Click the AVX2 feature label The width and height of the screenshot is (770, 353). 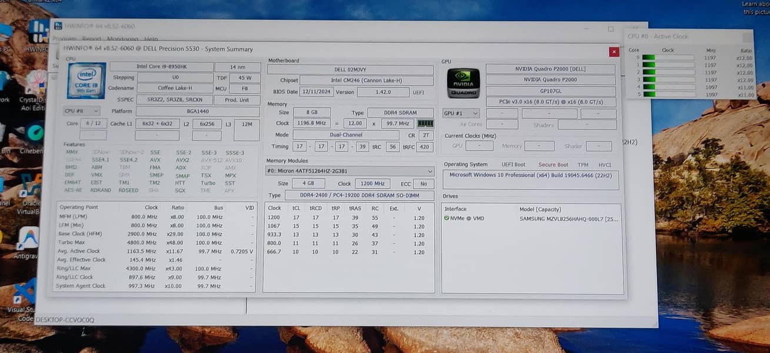pyautogui.click(x=182, y=160)
